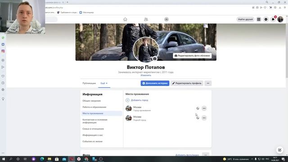288x162 pixels.
Task: Open the Мессенджер bookmark in bookmarks bar
Action: [x=86, y=13]
